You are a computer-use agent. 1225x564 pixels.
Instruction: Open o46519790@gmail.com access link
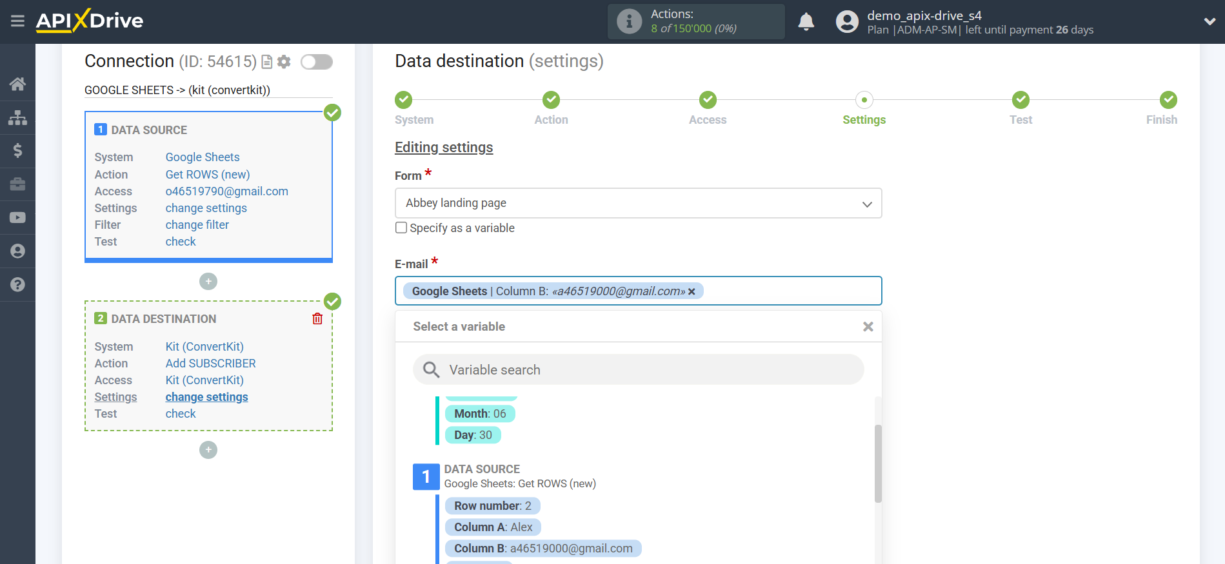(x=227, y=191)
